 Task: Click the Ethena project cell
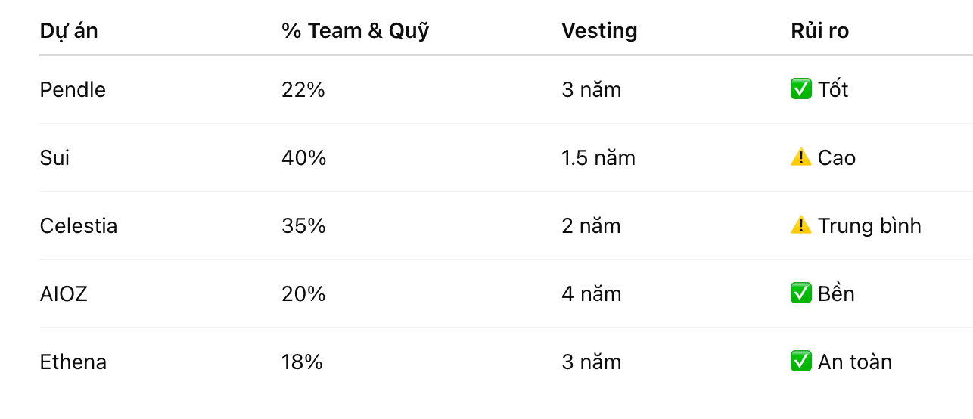73,362
